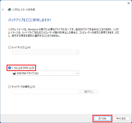Select the ネットワークの場所上(T) radio button

[x=9, y=87]
